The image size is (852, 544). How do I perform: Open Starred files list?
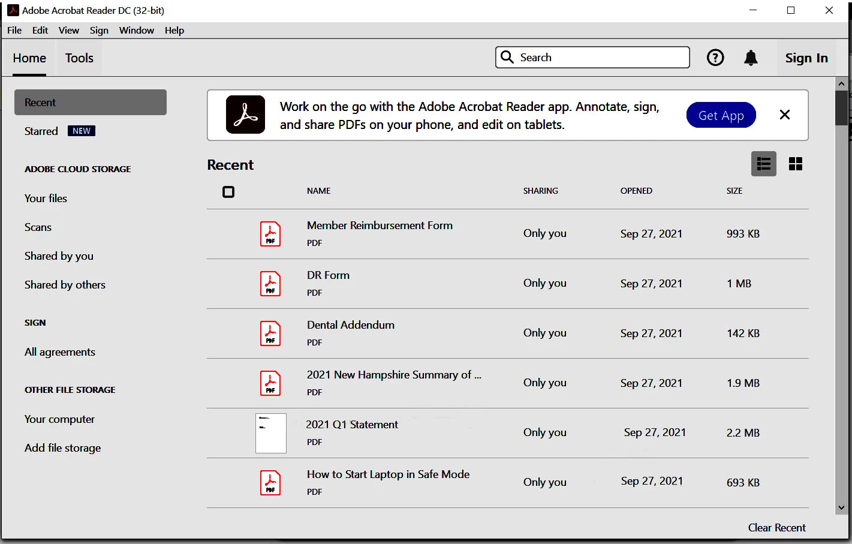41,131
